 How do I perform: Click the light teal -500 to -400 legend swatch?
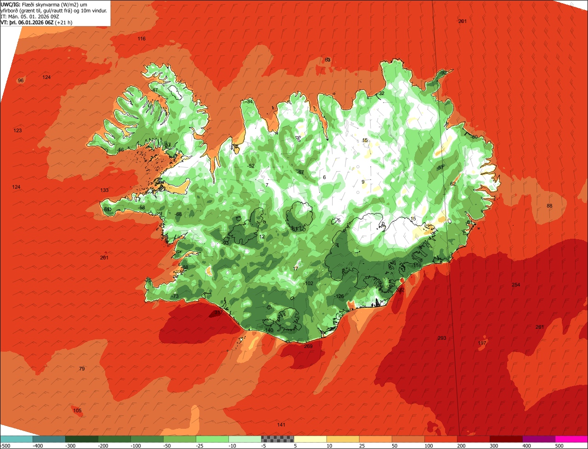[17, 439]
